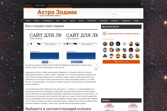Viewport: 167px width, 111px height.
Task: Click the search magnifier icon
Action: [x=140, y=14]
